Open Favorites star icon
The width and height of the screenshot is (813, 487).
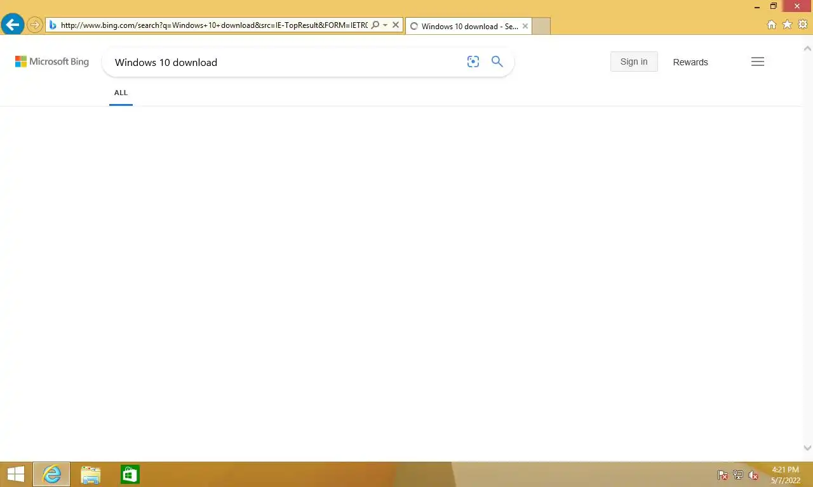point(787,25)
